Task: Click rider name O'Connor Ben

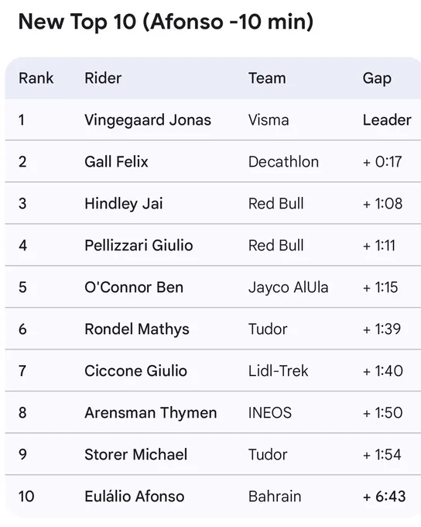Action: pos(134,288)
